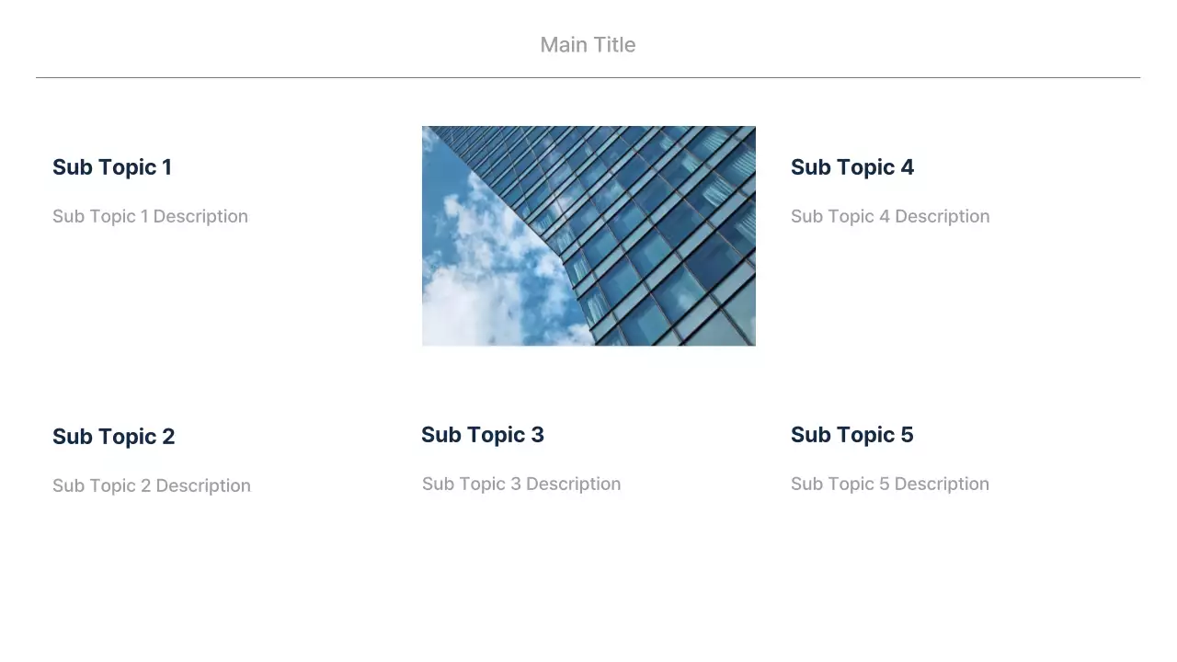Click the number 2 in the Sub Topic 2 heading
Image resolution: width=1177 pixels, height=662 pixels.
(x=168, y=437)
